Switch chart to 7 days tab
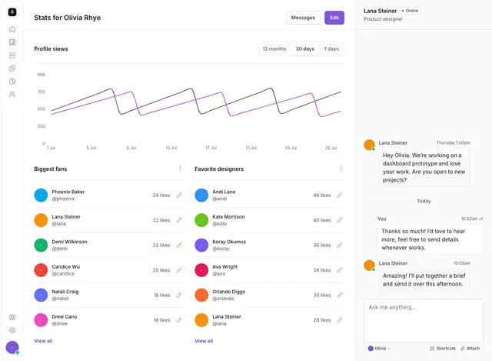 pos(331,48)
